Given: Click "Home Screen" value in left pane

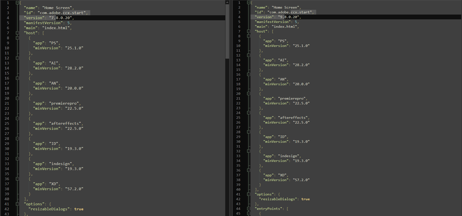Looking at the screenshot, I should (x=57, y=8).
